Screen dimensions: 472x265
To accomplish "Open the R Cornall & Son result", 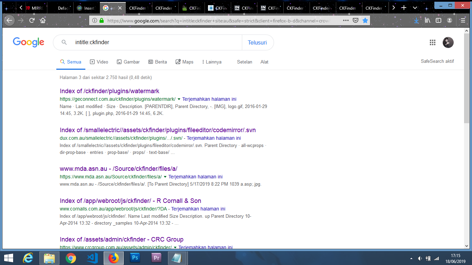I will (130, 201).
